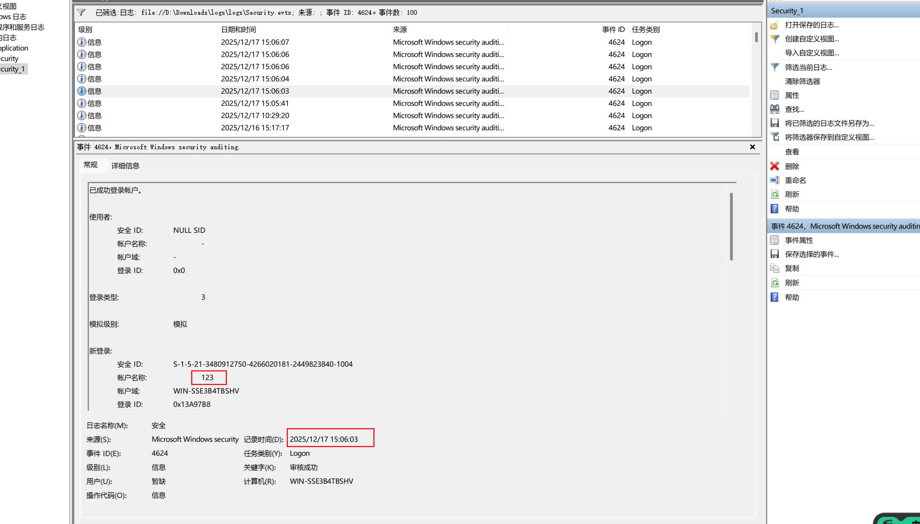This screenshot has width=920, height=524.
Task: Select the Security_1 tree item
Action: point(13,69)
